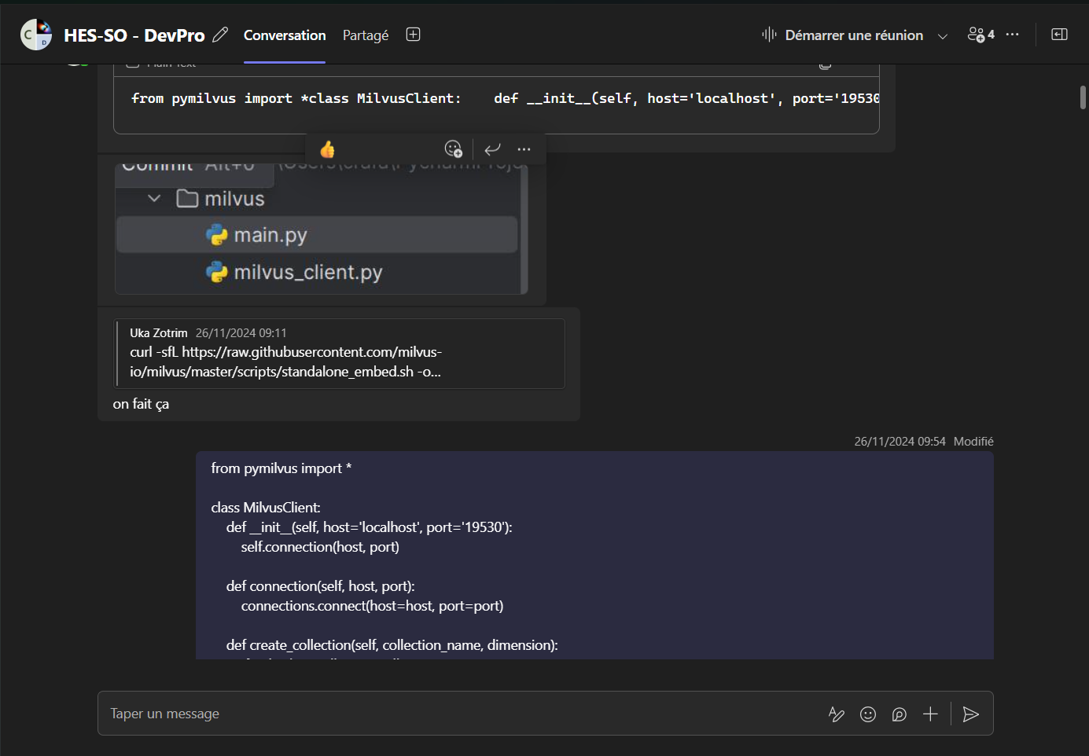Screen dimensions: 1089x756
Task: Reply to message with arrow icon
Action: click(x=493, y=149)
